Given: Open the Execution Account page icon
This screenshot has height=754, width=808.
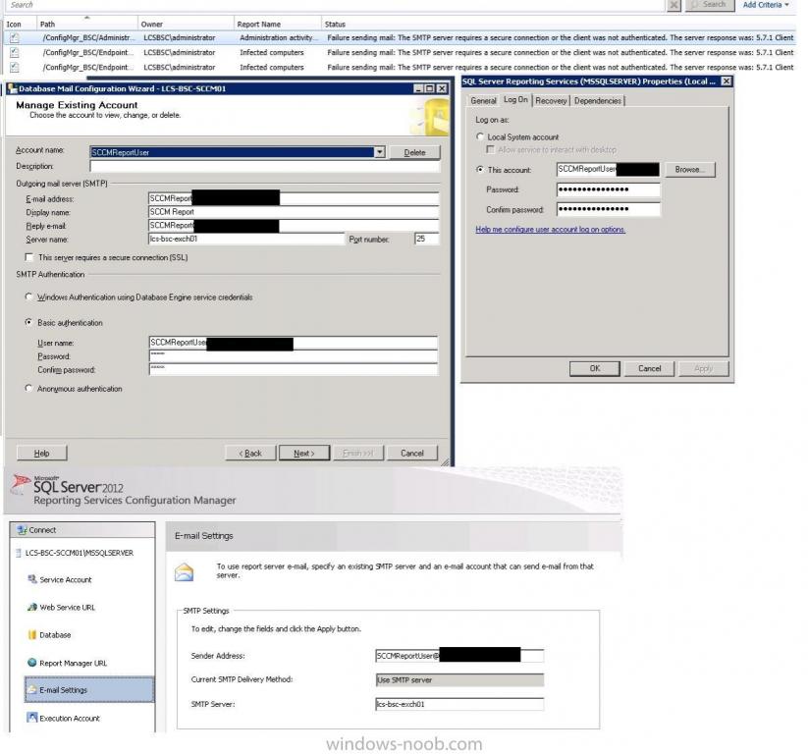Looking at the screenshot, I should pyautogui.click(x=32, y=718).
